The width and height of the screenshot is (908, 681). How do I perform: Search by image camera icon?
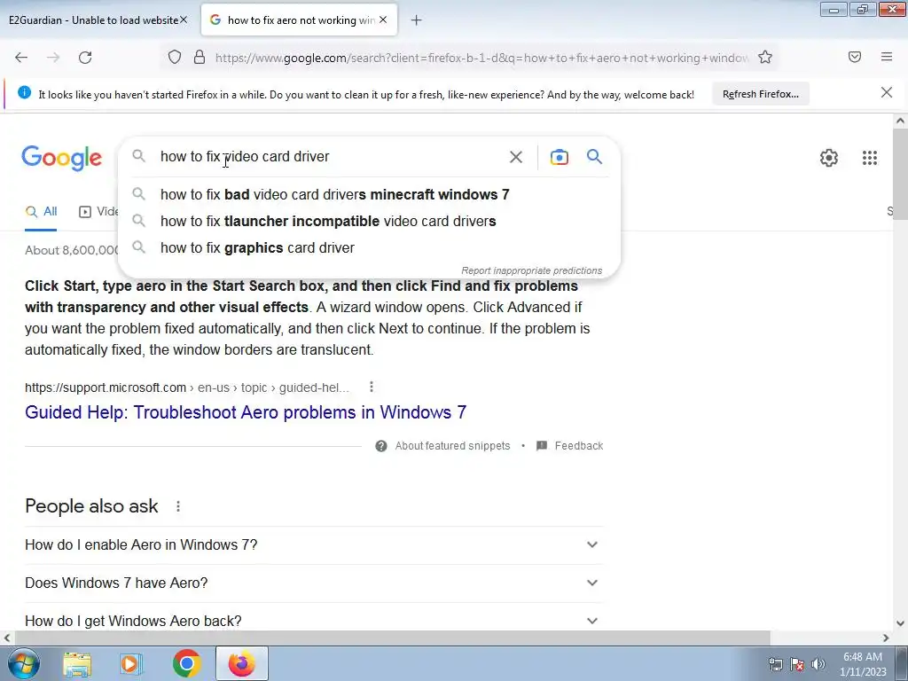click(559, 157)
